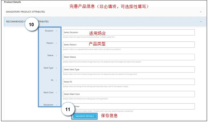Open the Select Sleeve dropdown

click(x=129, y=57)
